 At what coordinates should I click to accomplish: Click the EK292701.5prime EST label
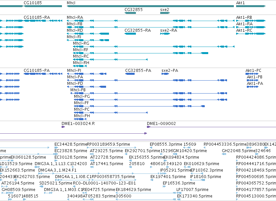tap(143, 151)
